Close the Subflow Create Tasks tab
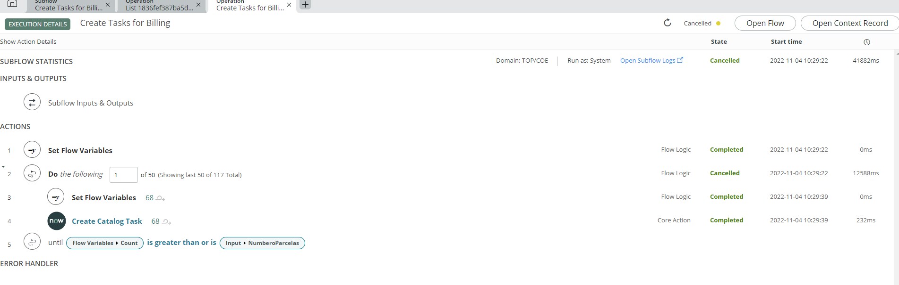The image size is (899, 285). click(x=108, y=5)
